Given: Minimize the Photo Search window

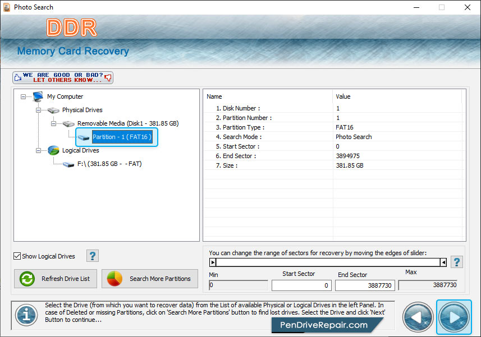Looking at the screenshot, I should (416, 7).
